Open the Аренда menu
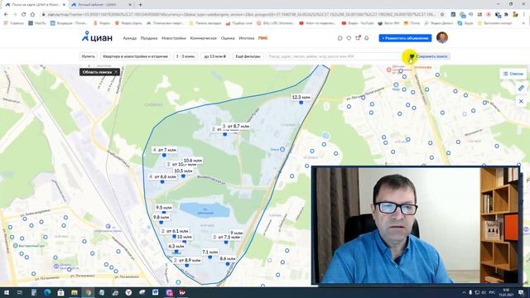The image size is (530, 298). tap(130, 38)
